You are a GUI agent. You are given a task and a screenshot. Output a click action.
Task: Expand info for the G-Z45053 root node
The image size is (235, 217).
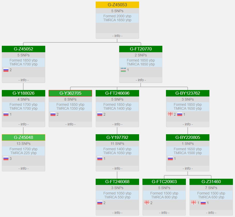pyautogui.click(x=117, y=36)
